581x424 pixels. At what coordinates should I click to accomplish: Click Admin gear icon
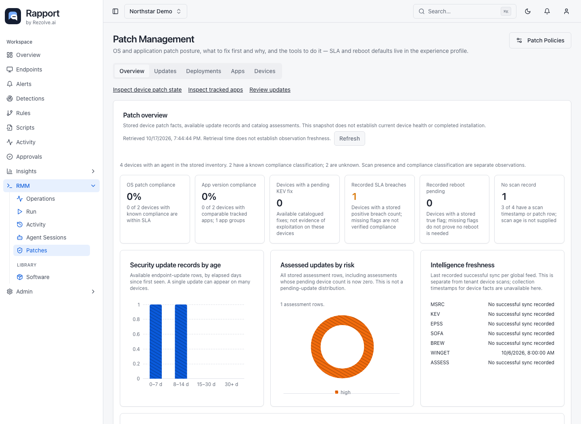pyautogui.click(x=10, y=292)
